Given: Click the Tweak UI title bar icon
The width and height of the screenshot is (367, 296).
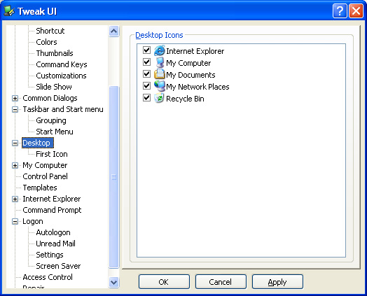Looking at the screenshot, I should [9, 11].
